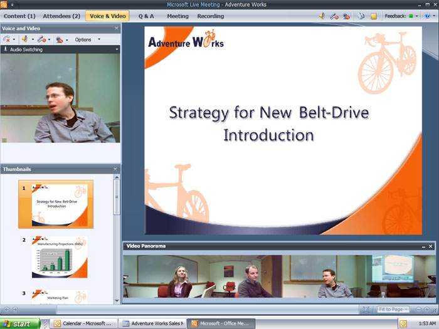Expand dropdown next to the phone call icon
Image resolution: width=439 pixels, height=329 pixels.
point(14,39)
